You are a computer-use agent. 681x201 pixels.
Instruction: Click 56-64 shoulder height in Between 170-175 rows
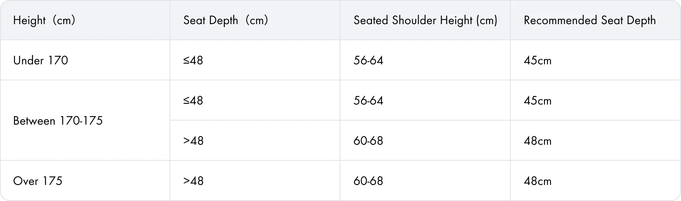(x=368, y=100)
